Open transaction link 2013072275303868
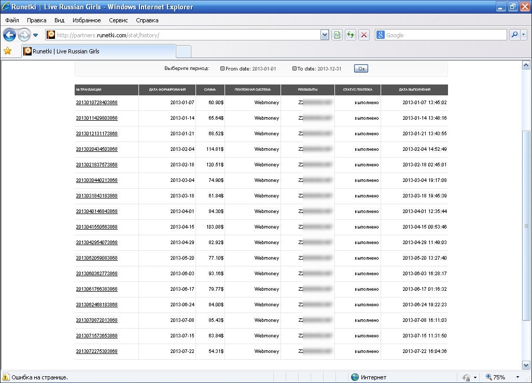The image size is (532, 383). [x=96, y=351]
